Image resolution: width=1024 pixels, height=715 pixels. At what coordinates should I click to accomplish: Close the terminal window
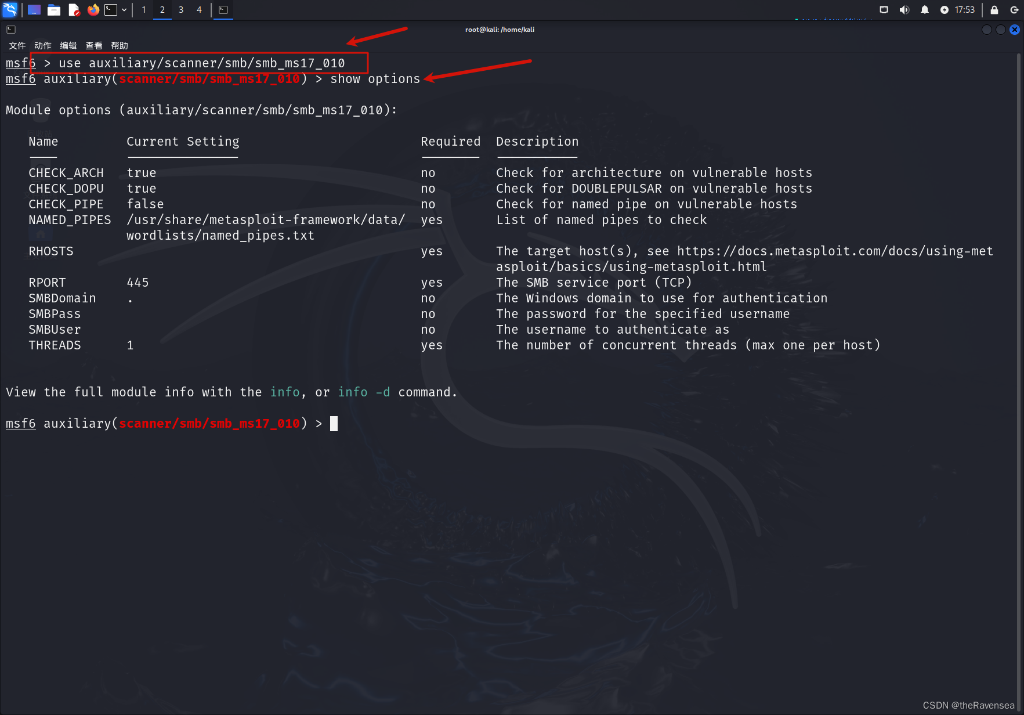coord(1014,30)
